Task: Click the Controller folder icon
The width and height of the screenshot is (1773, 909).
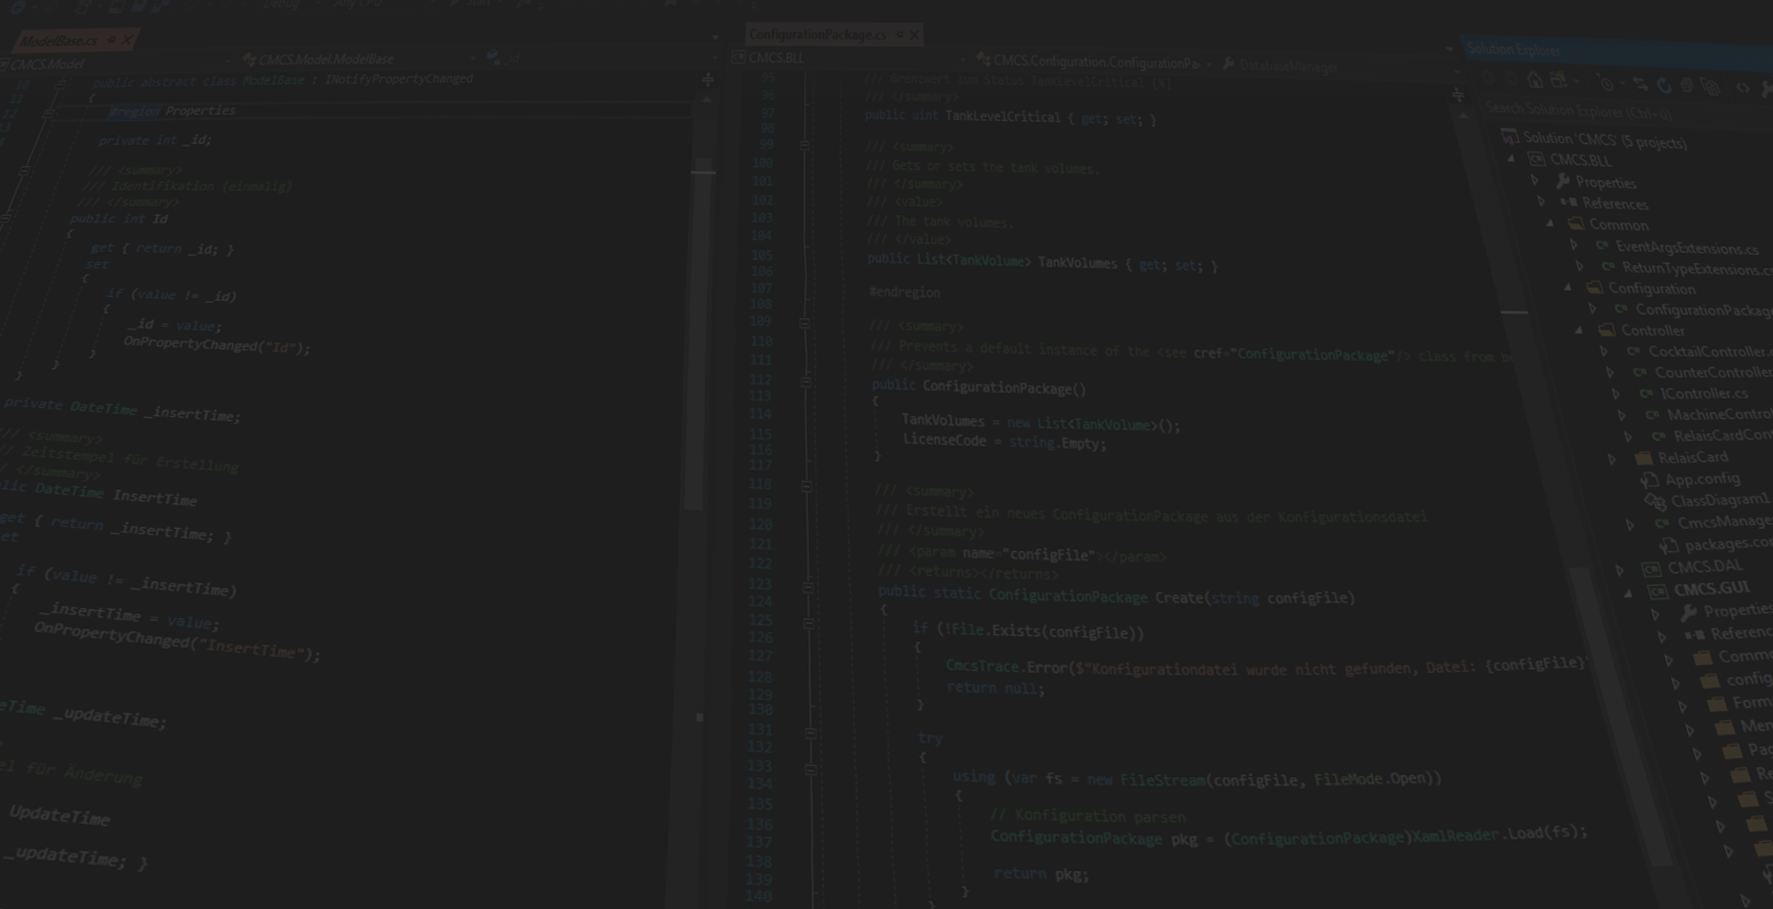Action: 1607,329
